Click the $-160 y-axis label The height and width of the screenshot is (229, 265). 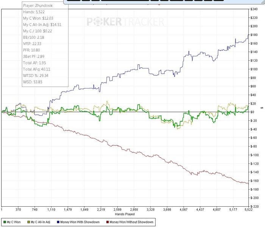(x=255, y=181)
